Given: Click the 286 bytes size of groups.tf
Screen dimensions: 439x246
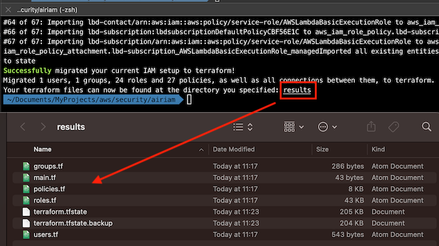Looking at the screenshot, I should tap(347, 166).
